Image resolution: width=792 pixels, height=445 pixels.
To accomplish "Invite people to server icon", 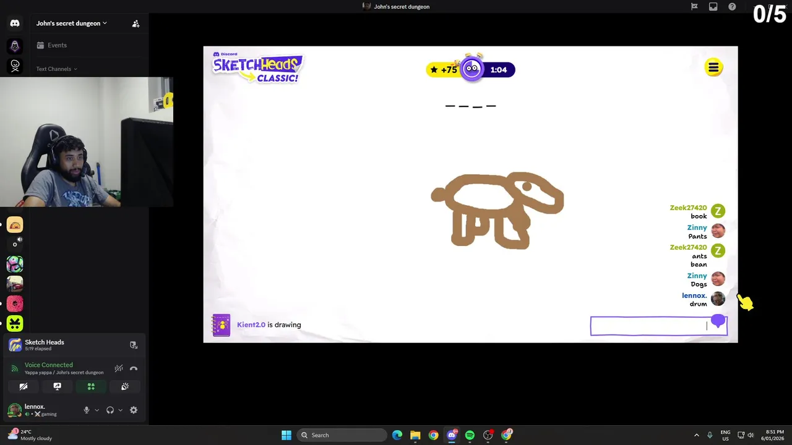I will click(136, 23).
